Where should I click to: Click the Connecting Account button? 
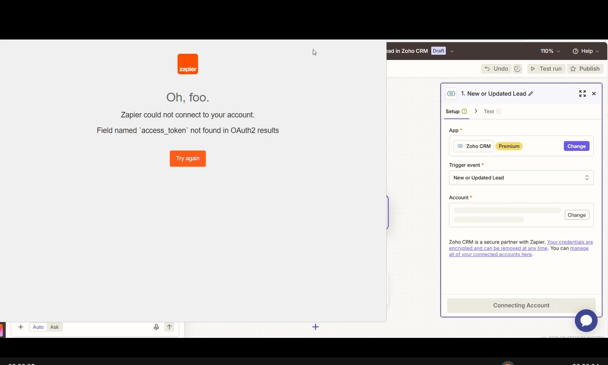click(521, 306)
